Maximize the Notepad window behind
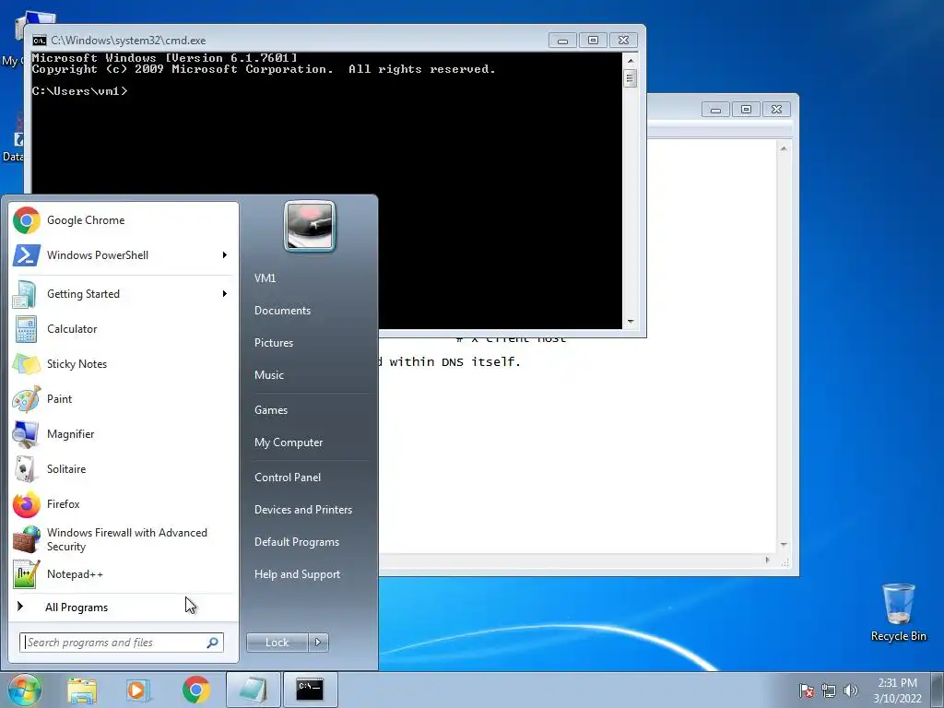Screen dimensions: 944x708 746,109
